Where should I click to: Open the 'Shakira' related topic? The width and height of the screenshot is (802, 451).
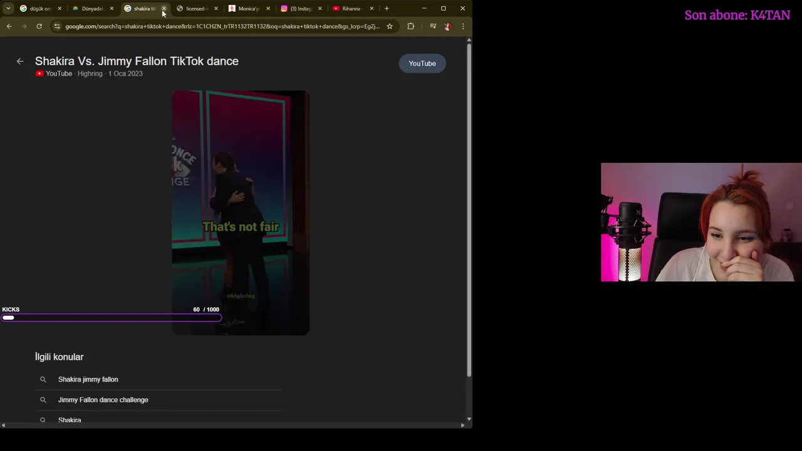pyautogui.click(x=70, y=420)
